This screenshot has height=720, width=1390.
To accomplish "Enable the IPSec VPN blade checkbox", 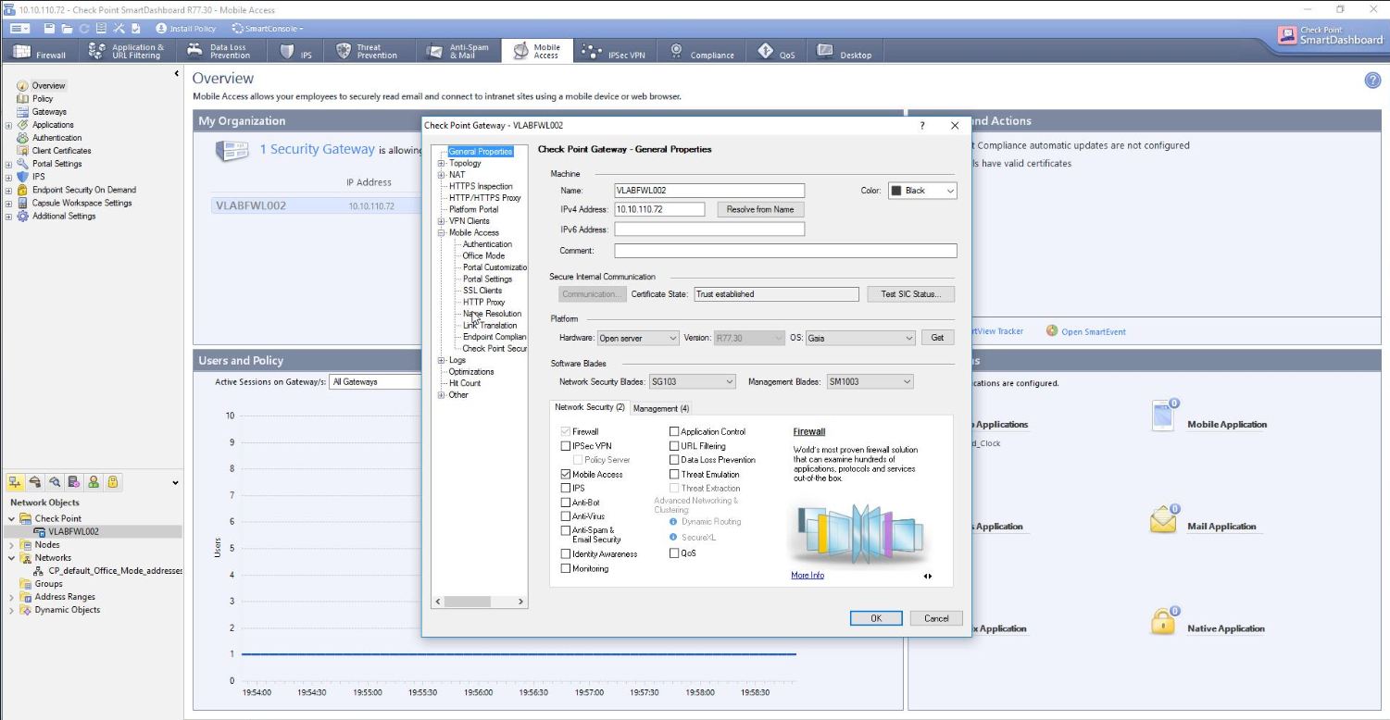I will tap(566, 446).
